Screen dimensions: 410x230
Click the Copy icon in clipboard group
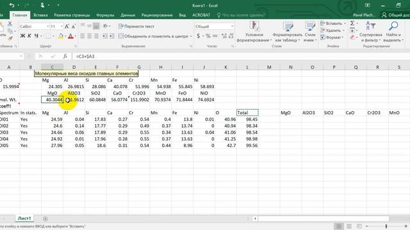tap(10, 31)
